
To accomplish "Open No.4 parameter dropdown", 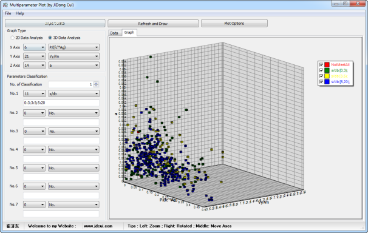I will 73,149.
